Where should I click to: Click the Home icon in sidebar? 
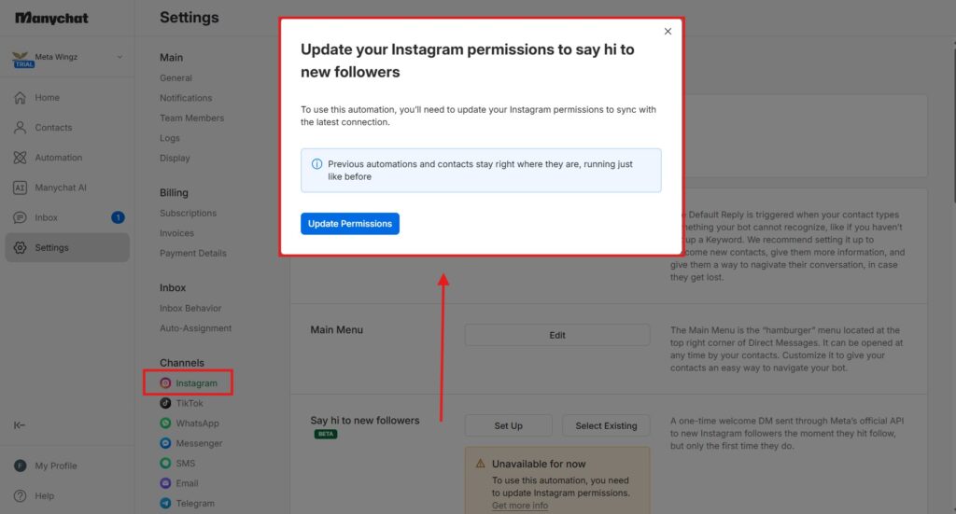tap(21, 97)
